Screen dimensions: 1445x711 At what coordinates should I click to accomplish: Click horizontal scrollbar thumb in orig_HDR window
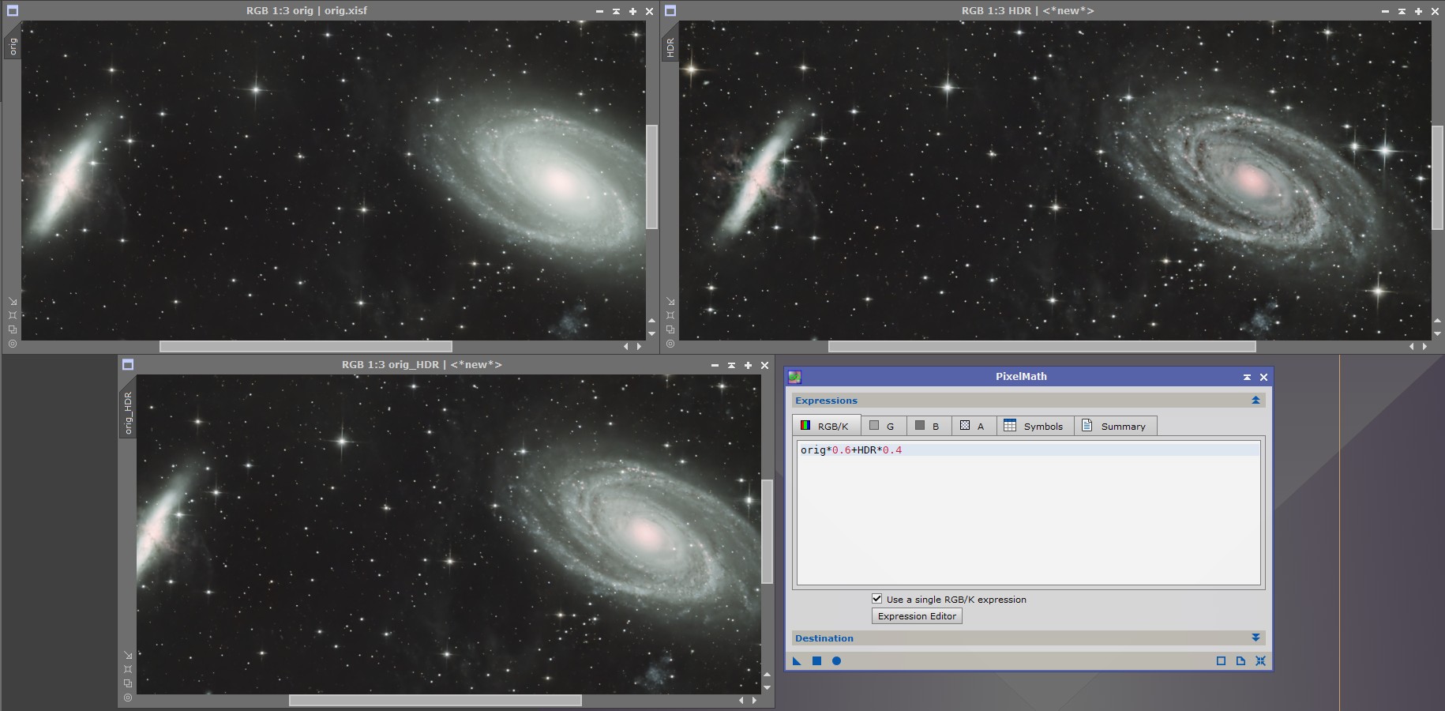[x=435, y=700]
